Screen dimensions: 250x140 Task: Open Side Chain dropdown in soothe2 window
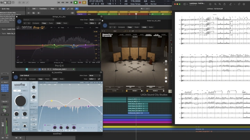point(95,76)
